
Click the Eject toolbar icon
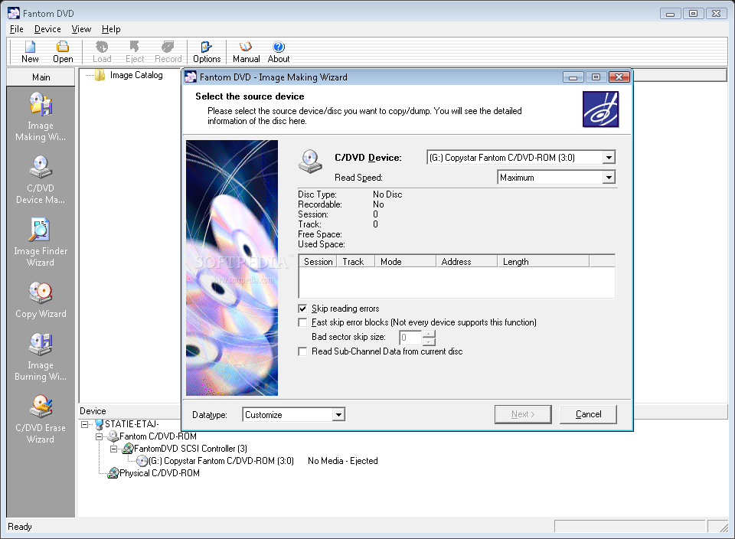pyautogui.click(x=135, y=47)
